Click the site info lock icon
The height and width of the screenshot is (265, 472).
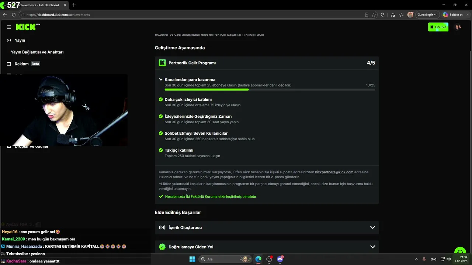[22, 15]
